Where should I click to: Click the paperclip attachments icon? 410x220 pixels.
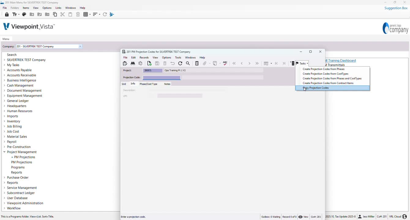pyautogui.click(x=205, y=64)
